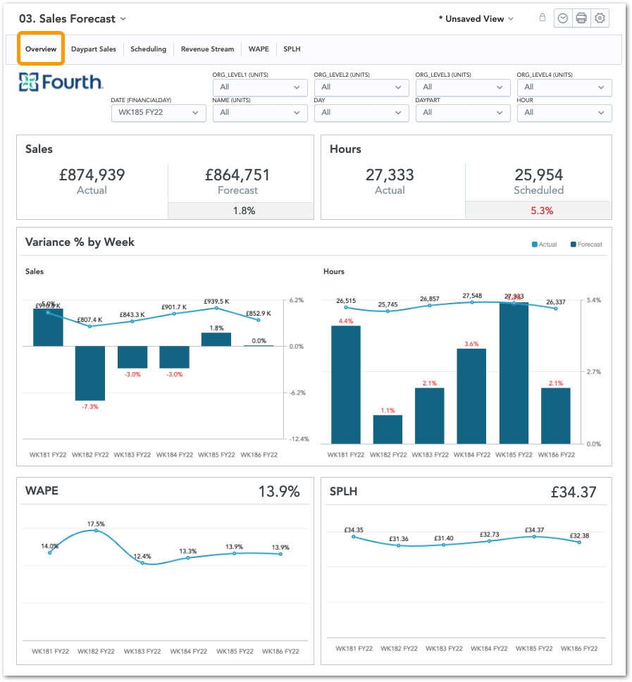Click the Fourth logo
Image resolution: width=632 pixels, height=682 pixels.
point(61,82)
